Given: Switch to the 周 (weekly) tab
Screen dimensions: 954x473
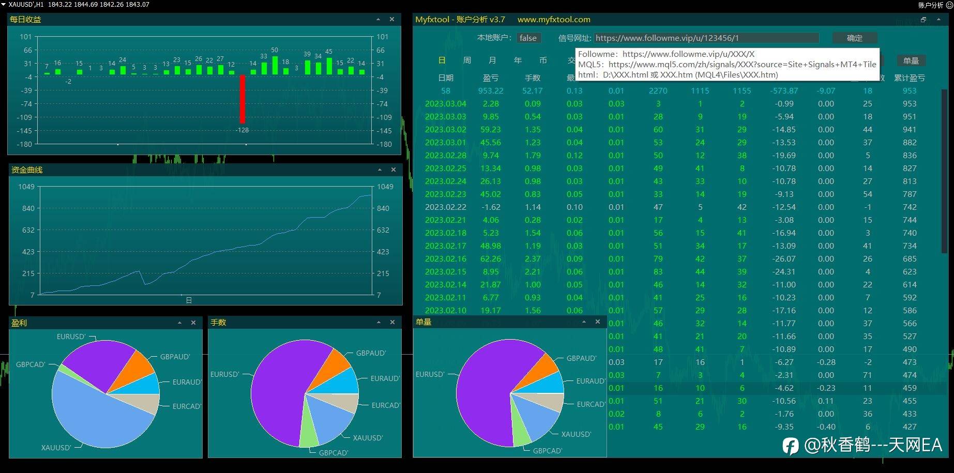Looking at the screenshot, I should tap(467, 60).
